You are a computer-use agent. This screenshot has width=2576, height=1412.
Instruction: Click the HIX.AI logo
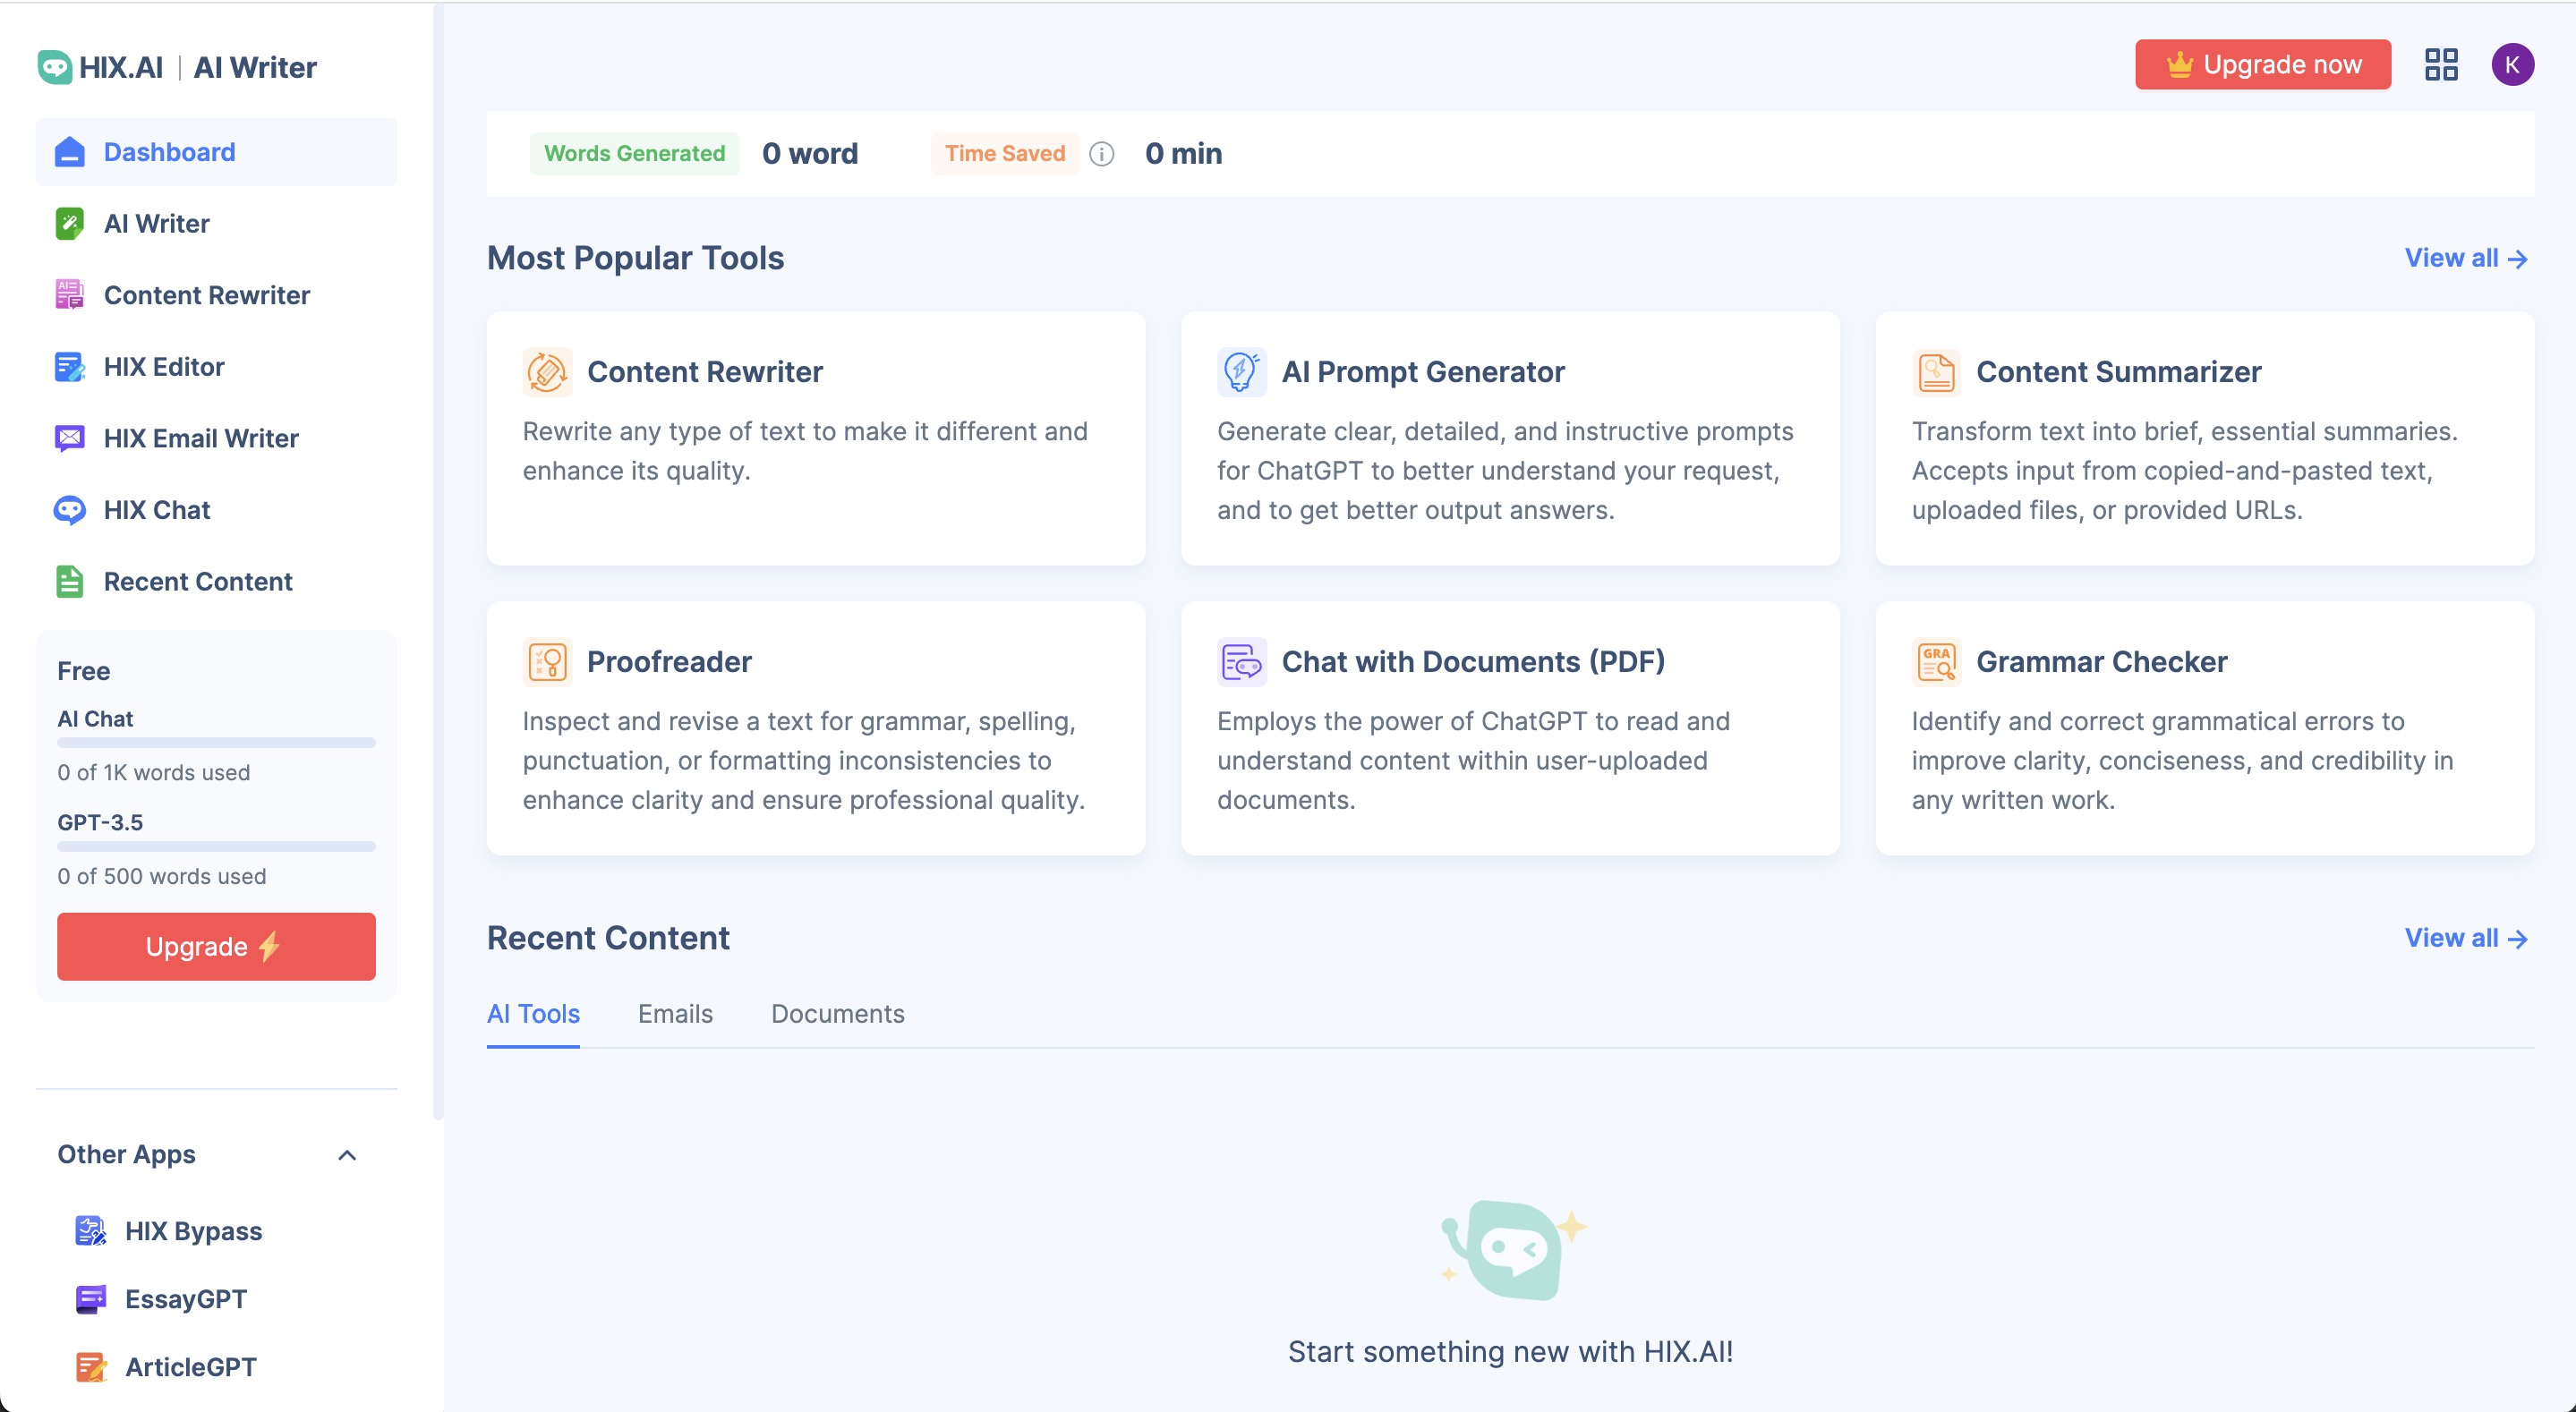tap(100, 67)
